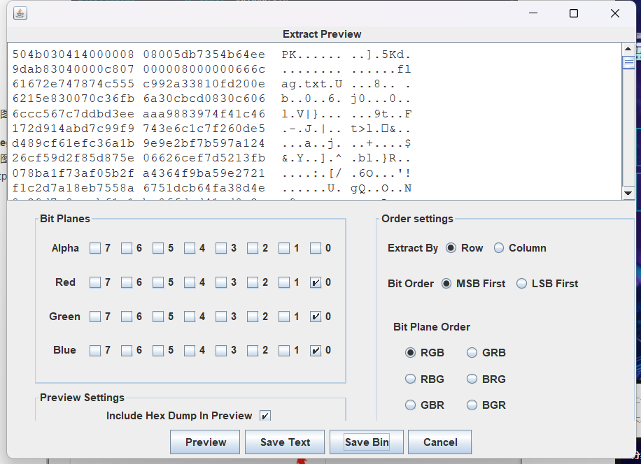Save extracted data with Save Bin
This screenshot has width=641, height=464.
[x=366, y=442]
